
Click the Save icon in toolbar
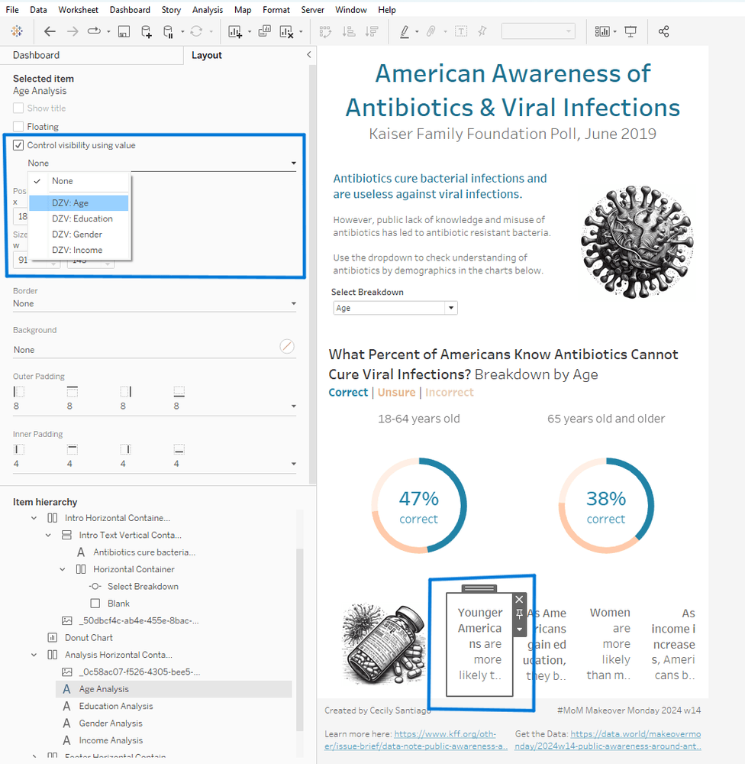(x=124, y=31)
